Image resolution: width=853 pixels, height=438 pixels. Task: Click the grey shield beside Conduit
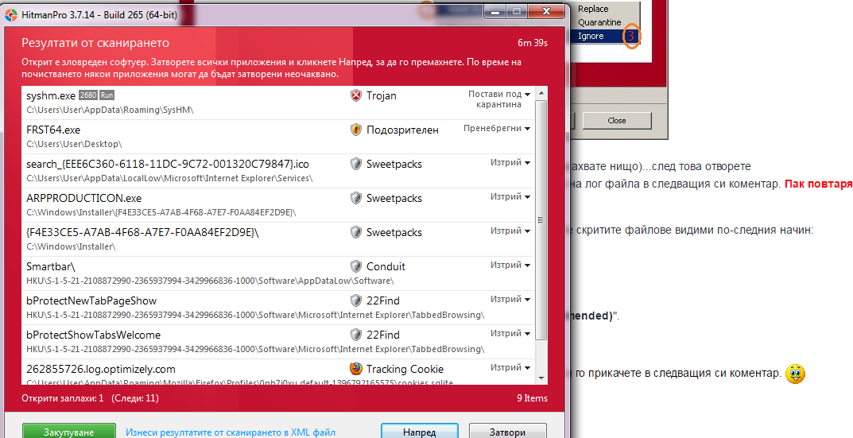356,266
